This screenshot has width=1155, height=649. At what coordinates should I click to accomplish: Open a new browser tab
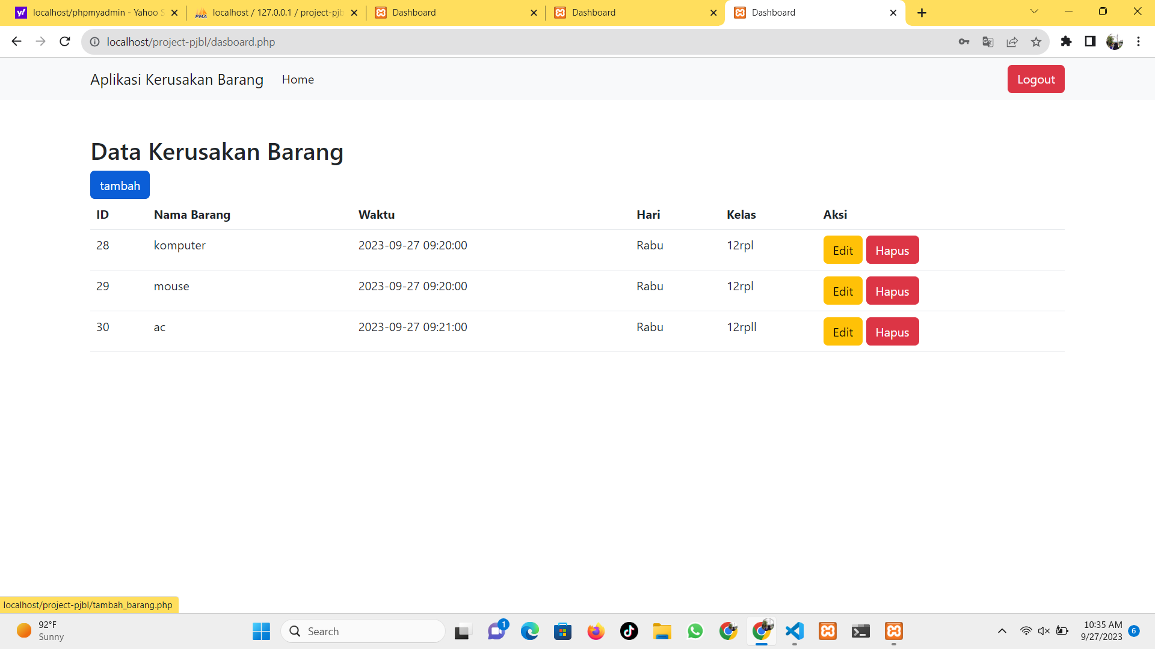[x=922, y=13]
